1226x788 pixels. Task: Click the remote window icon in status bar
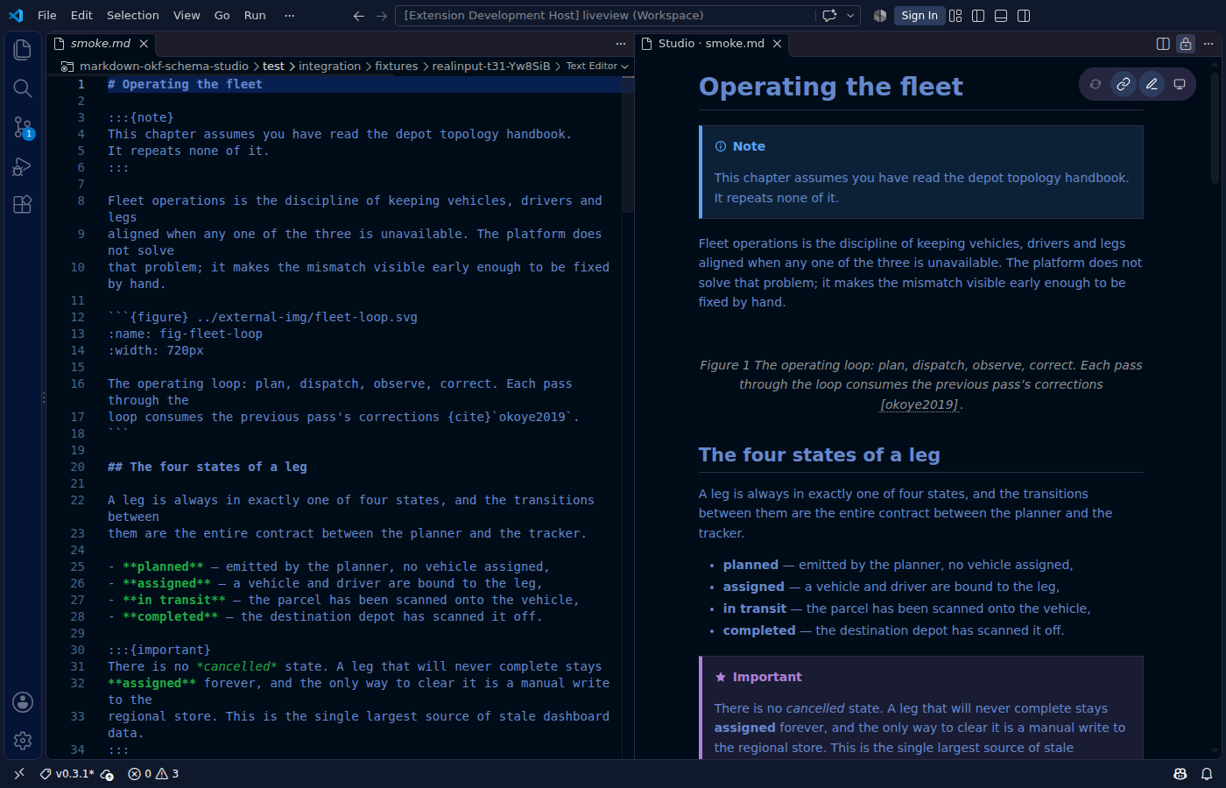click(19, 774)
